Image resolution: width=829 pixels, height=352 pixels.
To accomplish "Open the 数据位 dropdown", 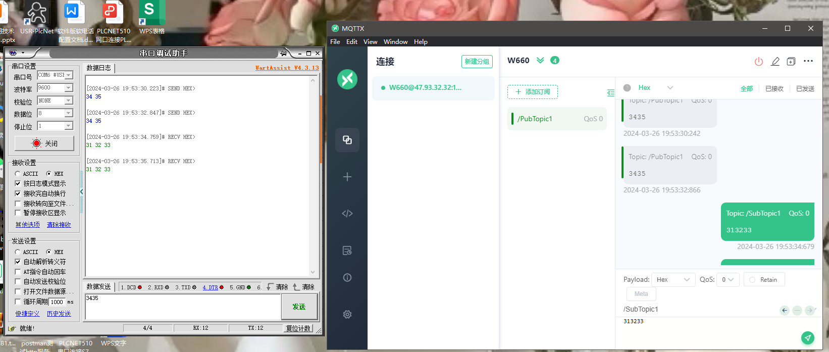I will (55, 113).
